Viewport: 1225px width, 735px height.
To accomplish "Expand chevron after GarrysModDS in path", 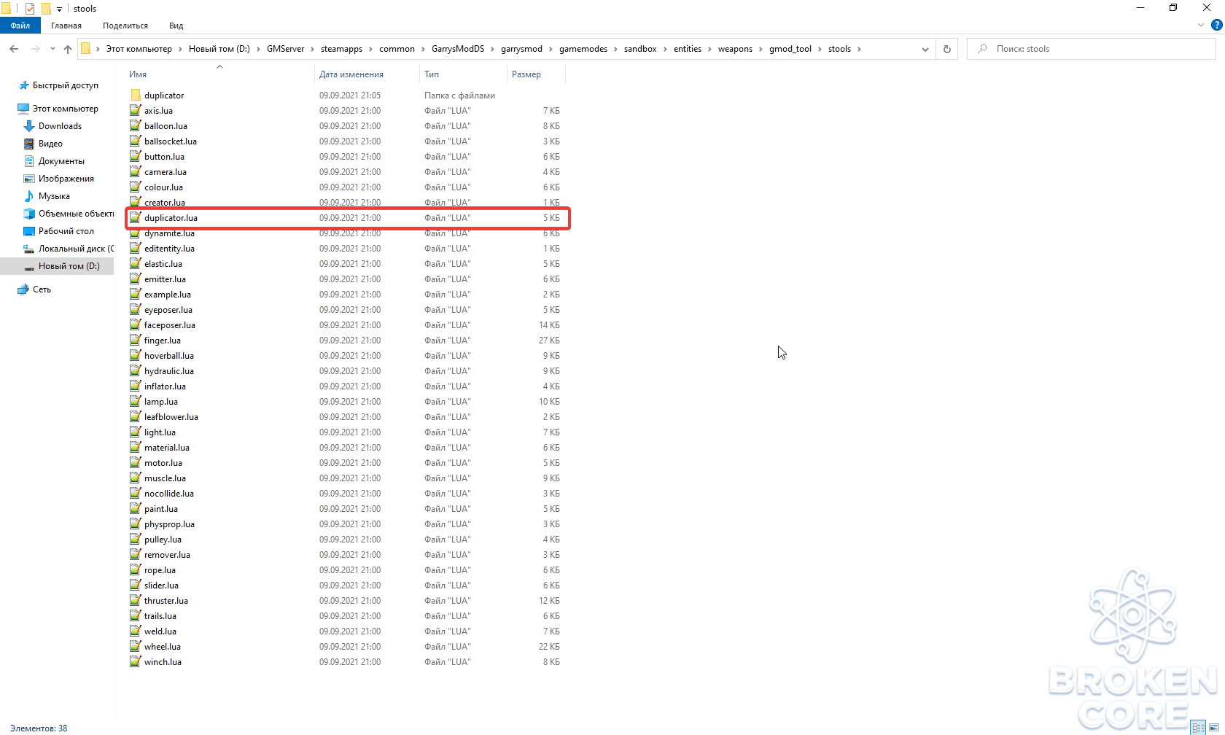I will [493, 49].
